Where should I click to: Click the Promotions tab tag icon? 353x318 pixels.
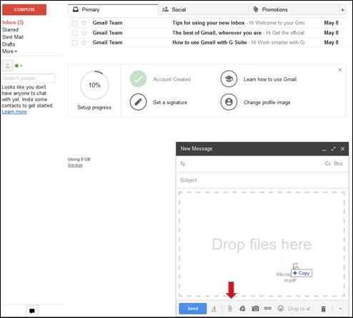click(x=256, y=10)
